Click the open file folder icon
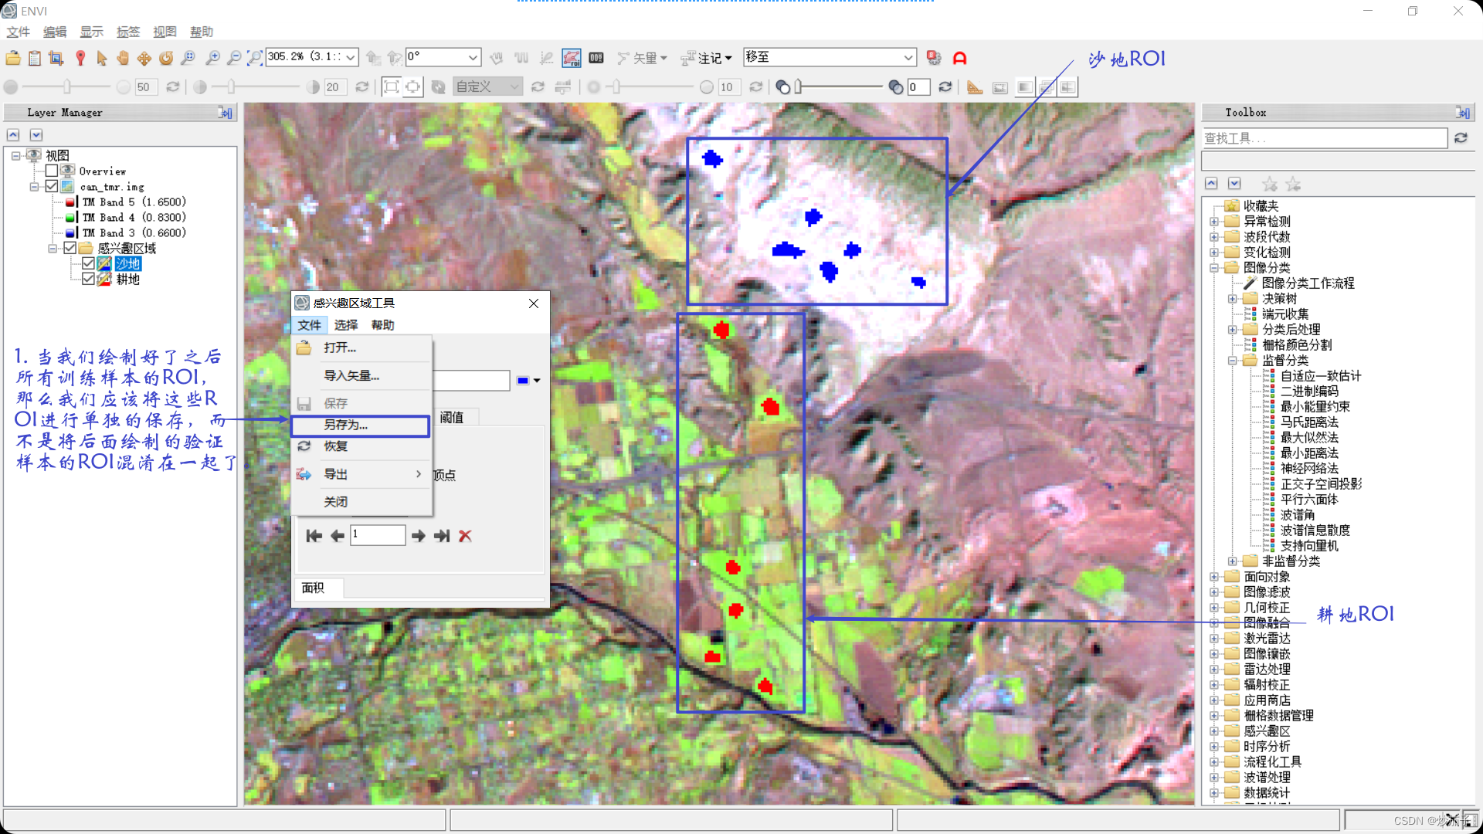 [x=13, y=58]
